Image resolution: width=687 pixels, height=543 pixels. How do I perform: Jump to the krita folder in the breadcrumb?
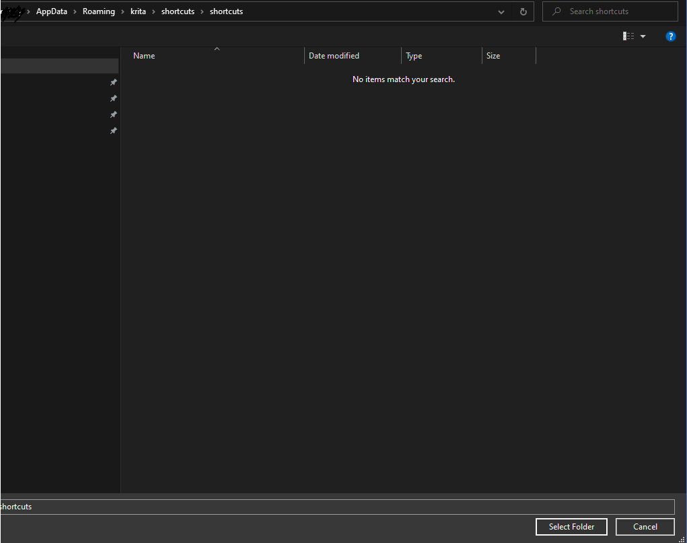tap(138, 11)
